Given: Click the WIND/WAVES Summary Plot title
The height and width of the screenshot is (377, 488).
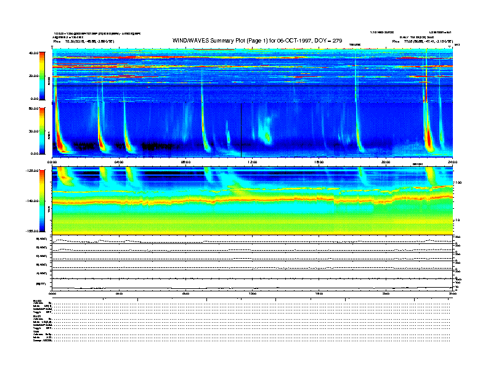Looking at the screenshot, I should point(257,41).
